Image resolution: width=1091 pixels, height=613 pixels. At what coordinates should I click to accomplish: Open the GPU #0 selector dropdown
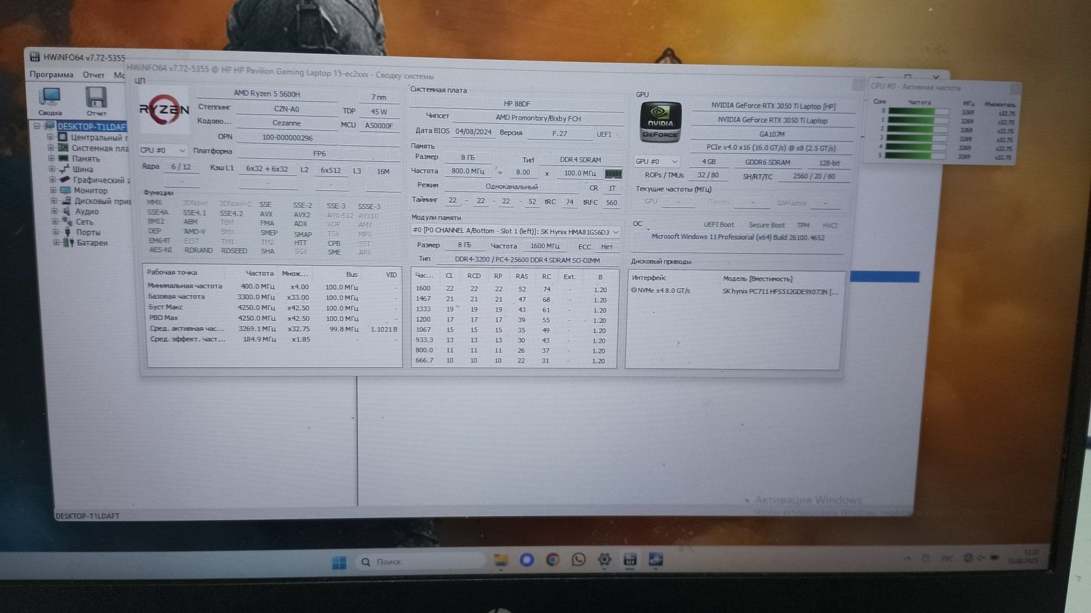pyautogui.click(x=656, y=161)
